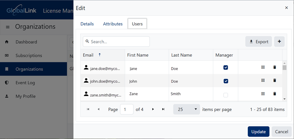The width and height of the screenshot is (294, 139).
Task: Open the hamburger menu beside Organizations
Action: pyautogui.click(x=8, y=27)
